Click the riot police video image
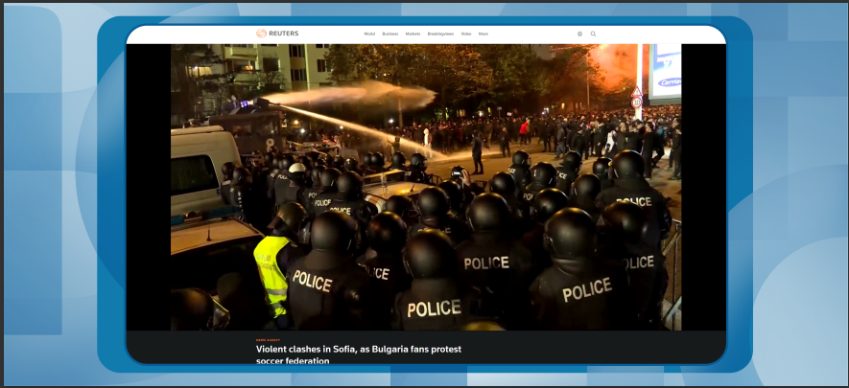 426,187
